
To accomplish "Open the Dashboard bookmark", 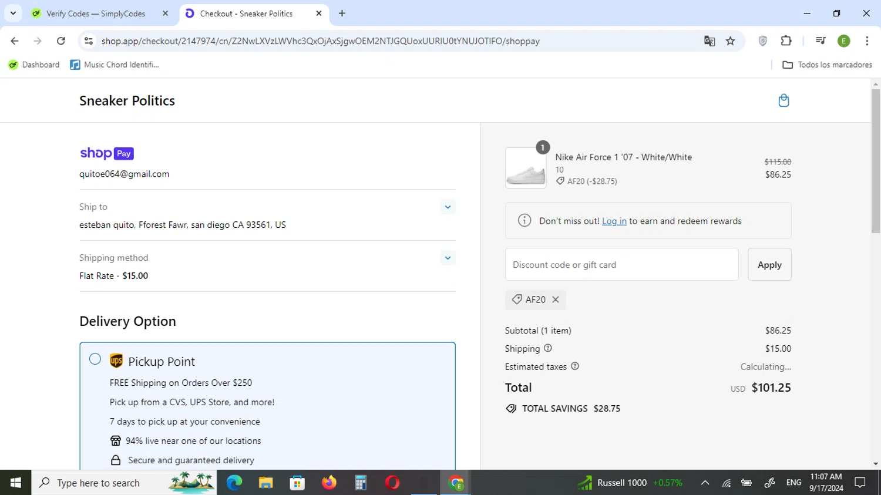I will click(34, 65).
